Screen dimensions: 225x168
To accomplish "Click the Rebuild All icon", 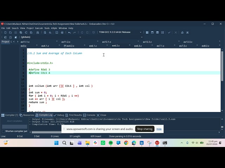I will point(162,33).
